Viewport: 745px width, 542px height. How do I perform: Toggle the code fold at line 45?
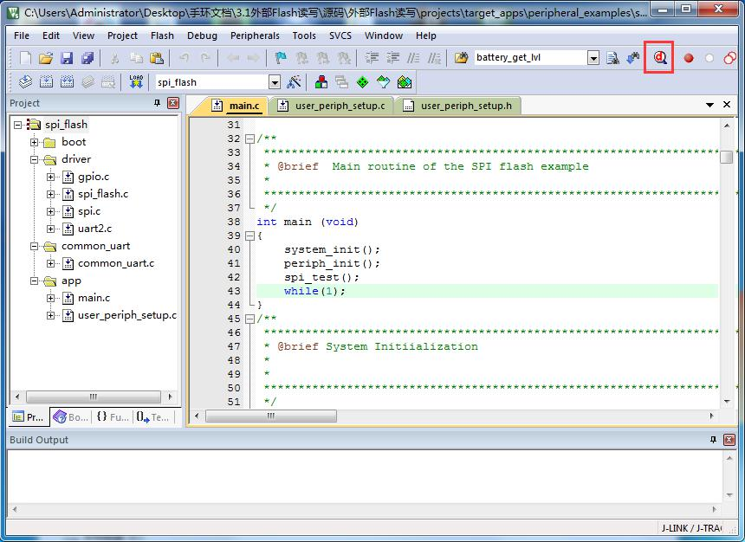[x=249, y=319]
